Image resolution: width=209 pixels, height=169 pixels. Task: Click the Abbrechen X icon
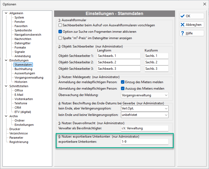[x=183, y=25]
